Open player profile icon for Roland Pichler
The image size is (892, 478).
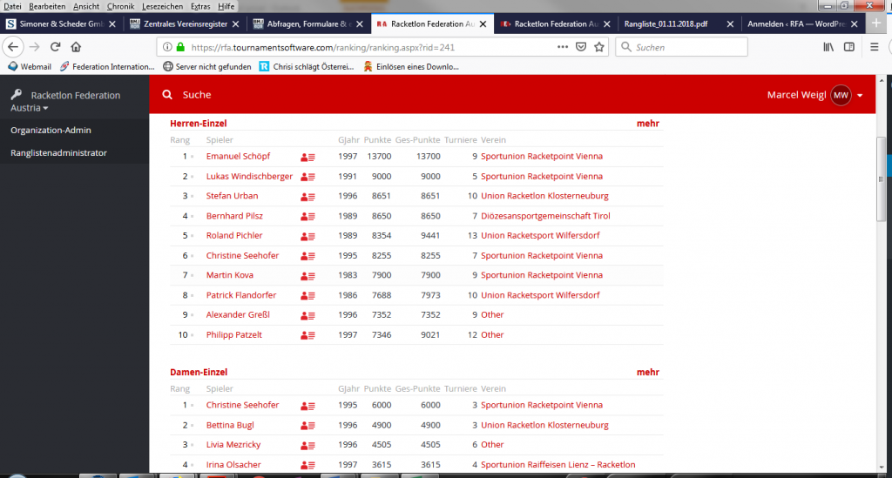tap(307, 236)
